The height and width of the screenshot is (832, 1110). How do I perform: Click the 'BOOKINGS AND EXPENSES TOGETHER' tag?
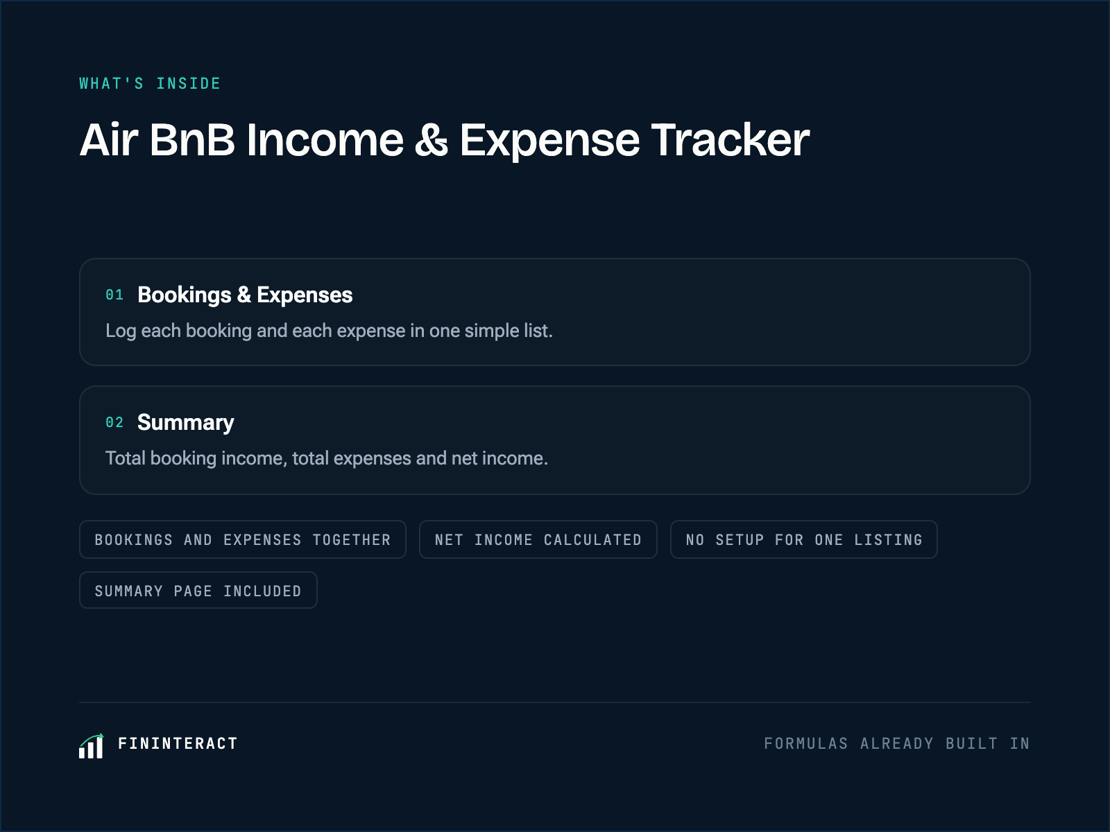tap(243, 539)
